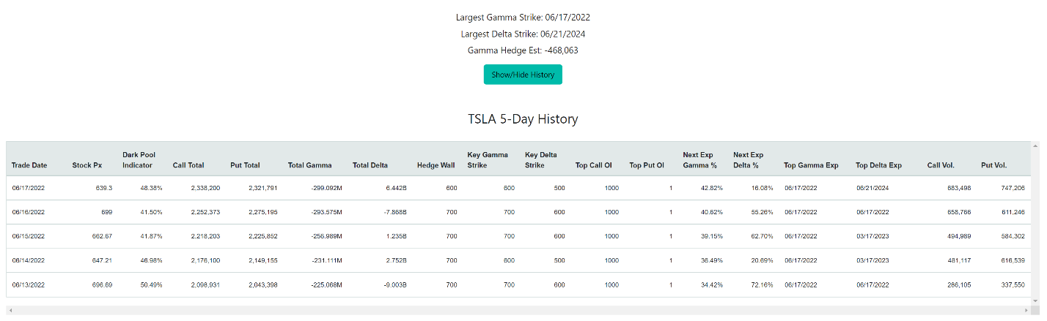1047x321 pixels.
Task: Click the TSLA 5-Day History heading
Action: click(523, 119)
